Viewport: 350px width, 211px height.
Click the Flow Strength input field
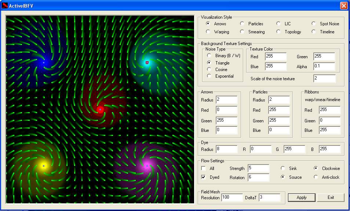coord(258,169)
